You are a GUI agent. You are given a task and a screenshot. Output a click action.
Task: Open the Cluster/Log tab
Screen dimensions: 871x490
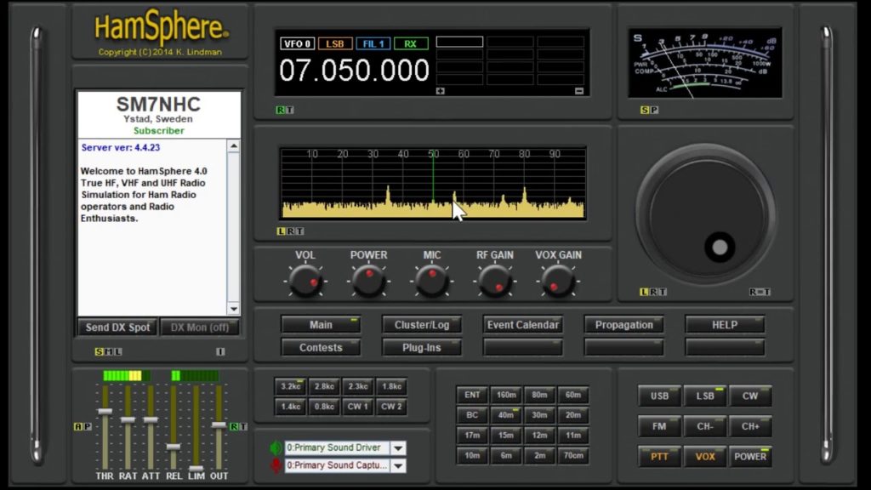[422, 324]
